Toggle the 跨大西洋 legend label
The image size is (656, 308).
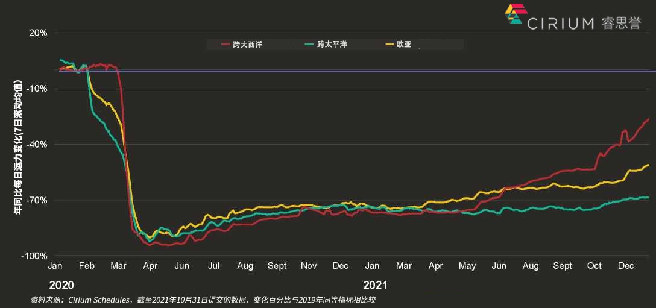click(248, 45)
